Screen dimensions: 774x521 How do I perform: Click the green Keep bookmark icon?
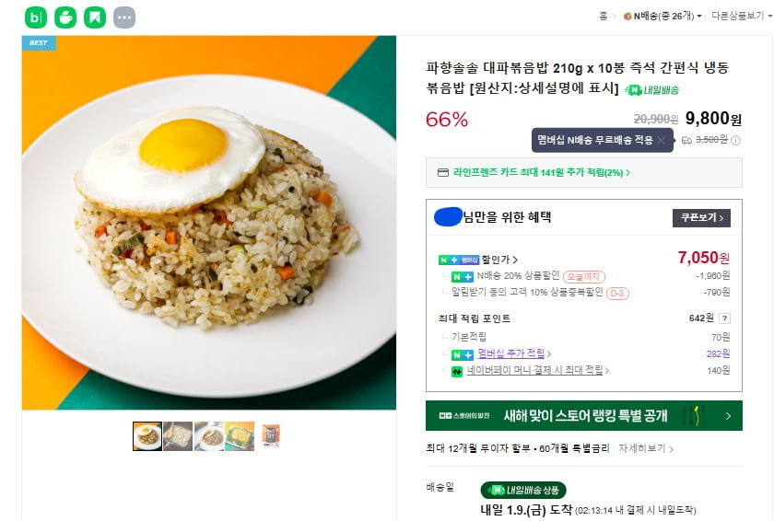95,17
